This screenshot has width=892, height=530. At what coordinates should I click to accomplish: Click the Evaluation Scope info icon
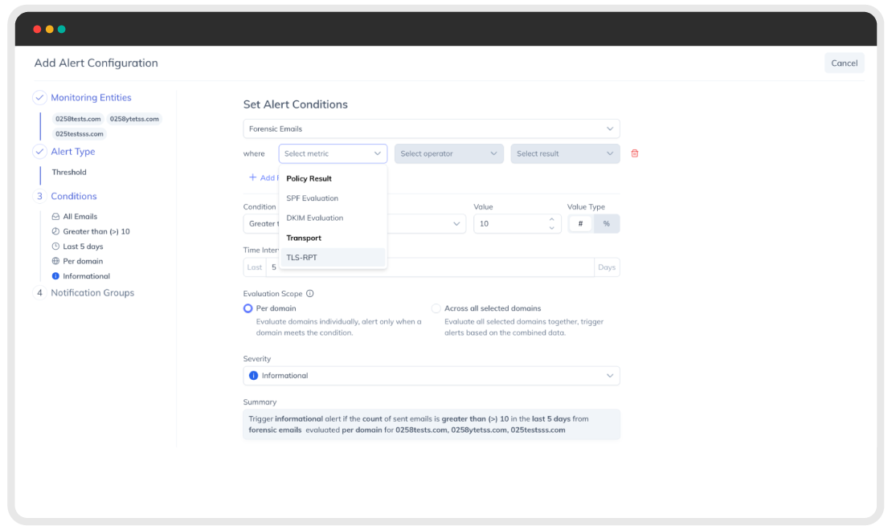(x=310, y=293)
